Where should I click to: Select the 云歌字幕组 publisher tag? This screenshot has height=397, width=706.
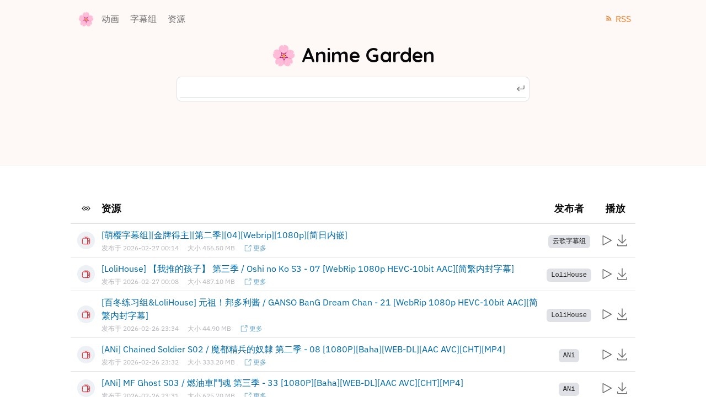(569, 241)
